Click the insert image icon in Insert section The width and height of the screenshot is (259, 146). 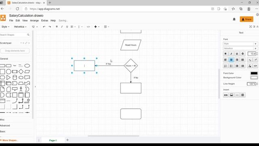(231, 95)
